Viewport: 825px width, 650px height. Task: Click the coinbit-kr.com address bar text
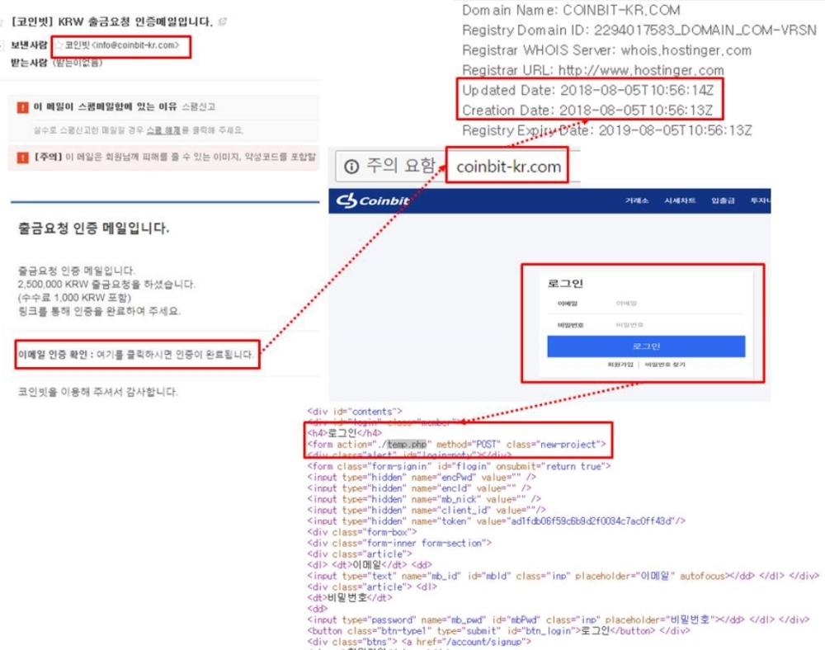coord(508,167)
